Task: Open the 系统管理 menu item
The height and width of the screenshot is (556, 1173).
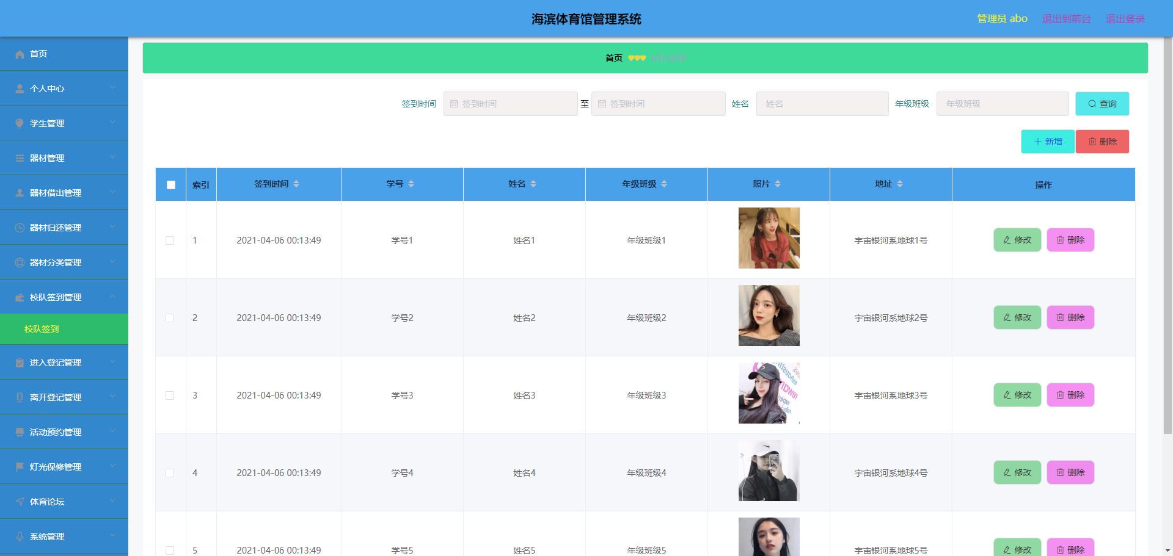Action: [64, 536]
